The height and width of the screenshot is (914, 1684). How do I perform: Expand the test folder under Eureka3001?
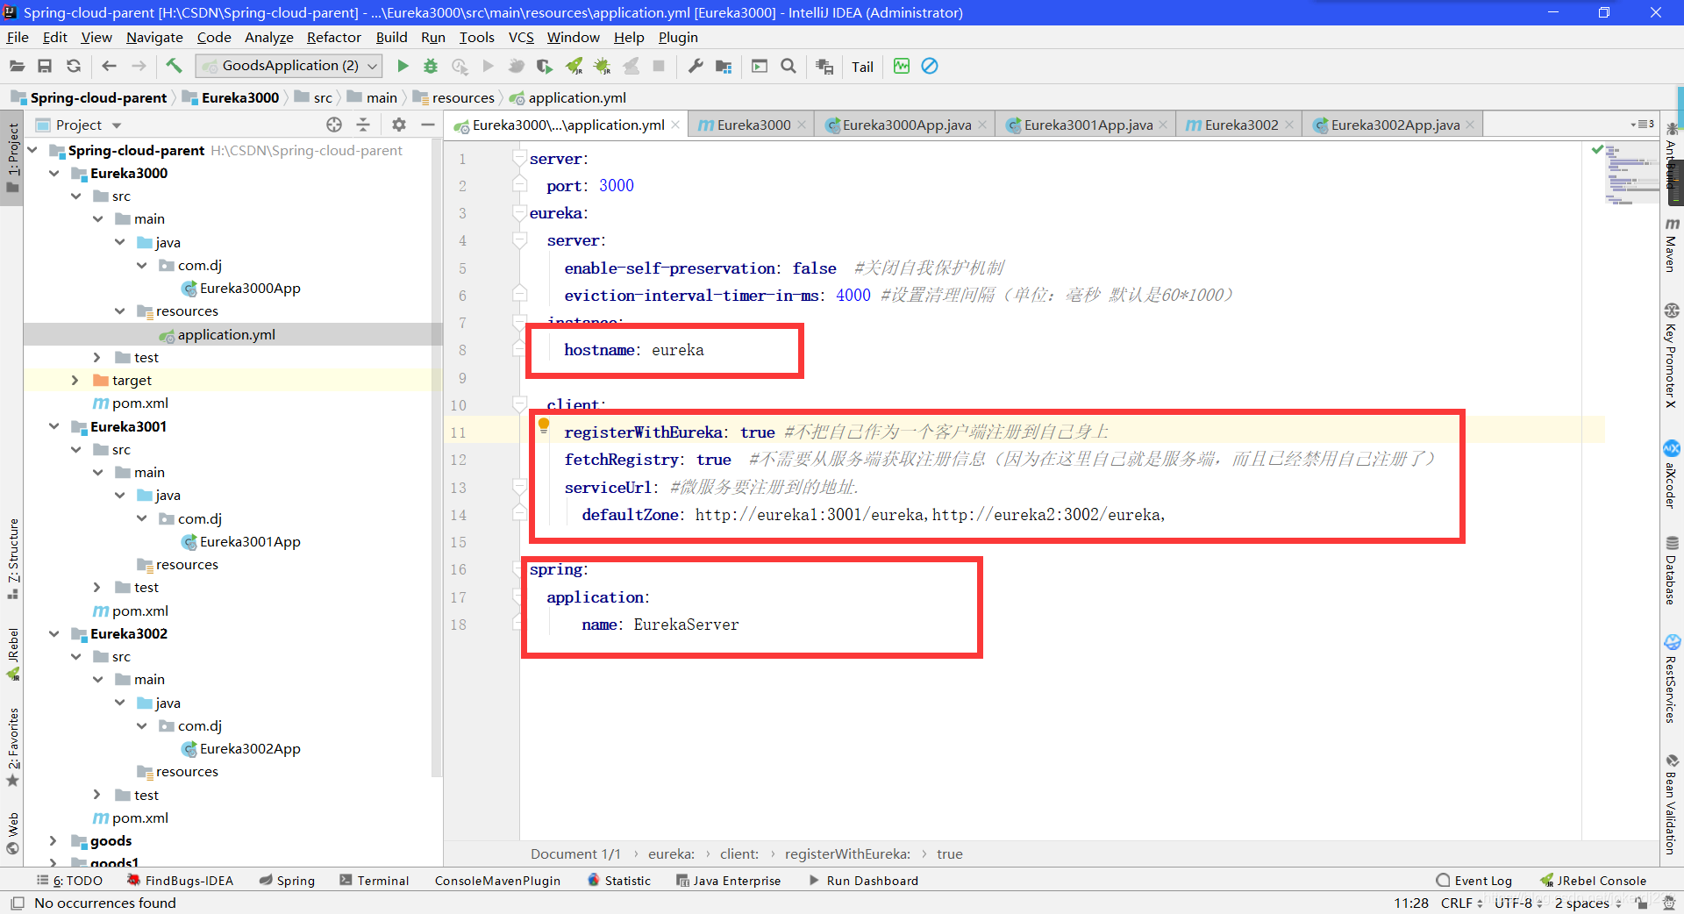click(x=97, y=587)
